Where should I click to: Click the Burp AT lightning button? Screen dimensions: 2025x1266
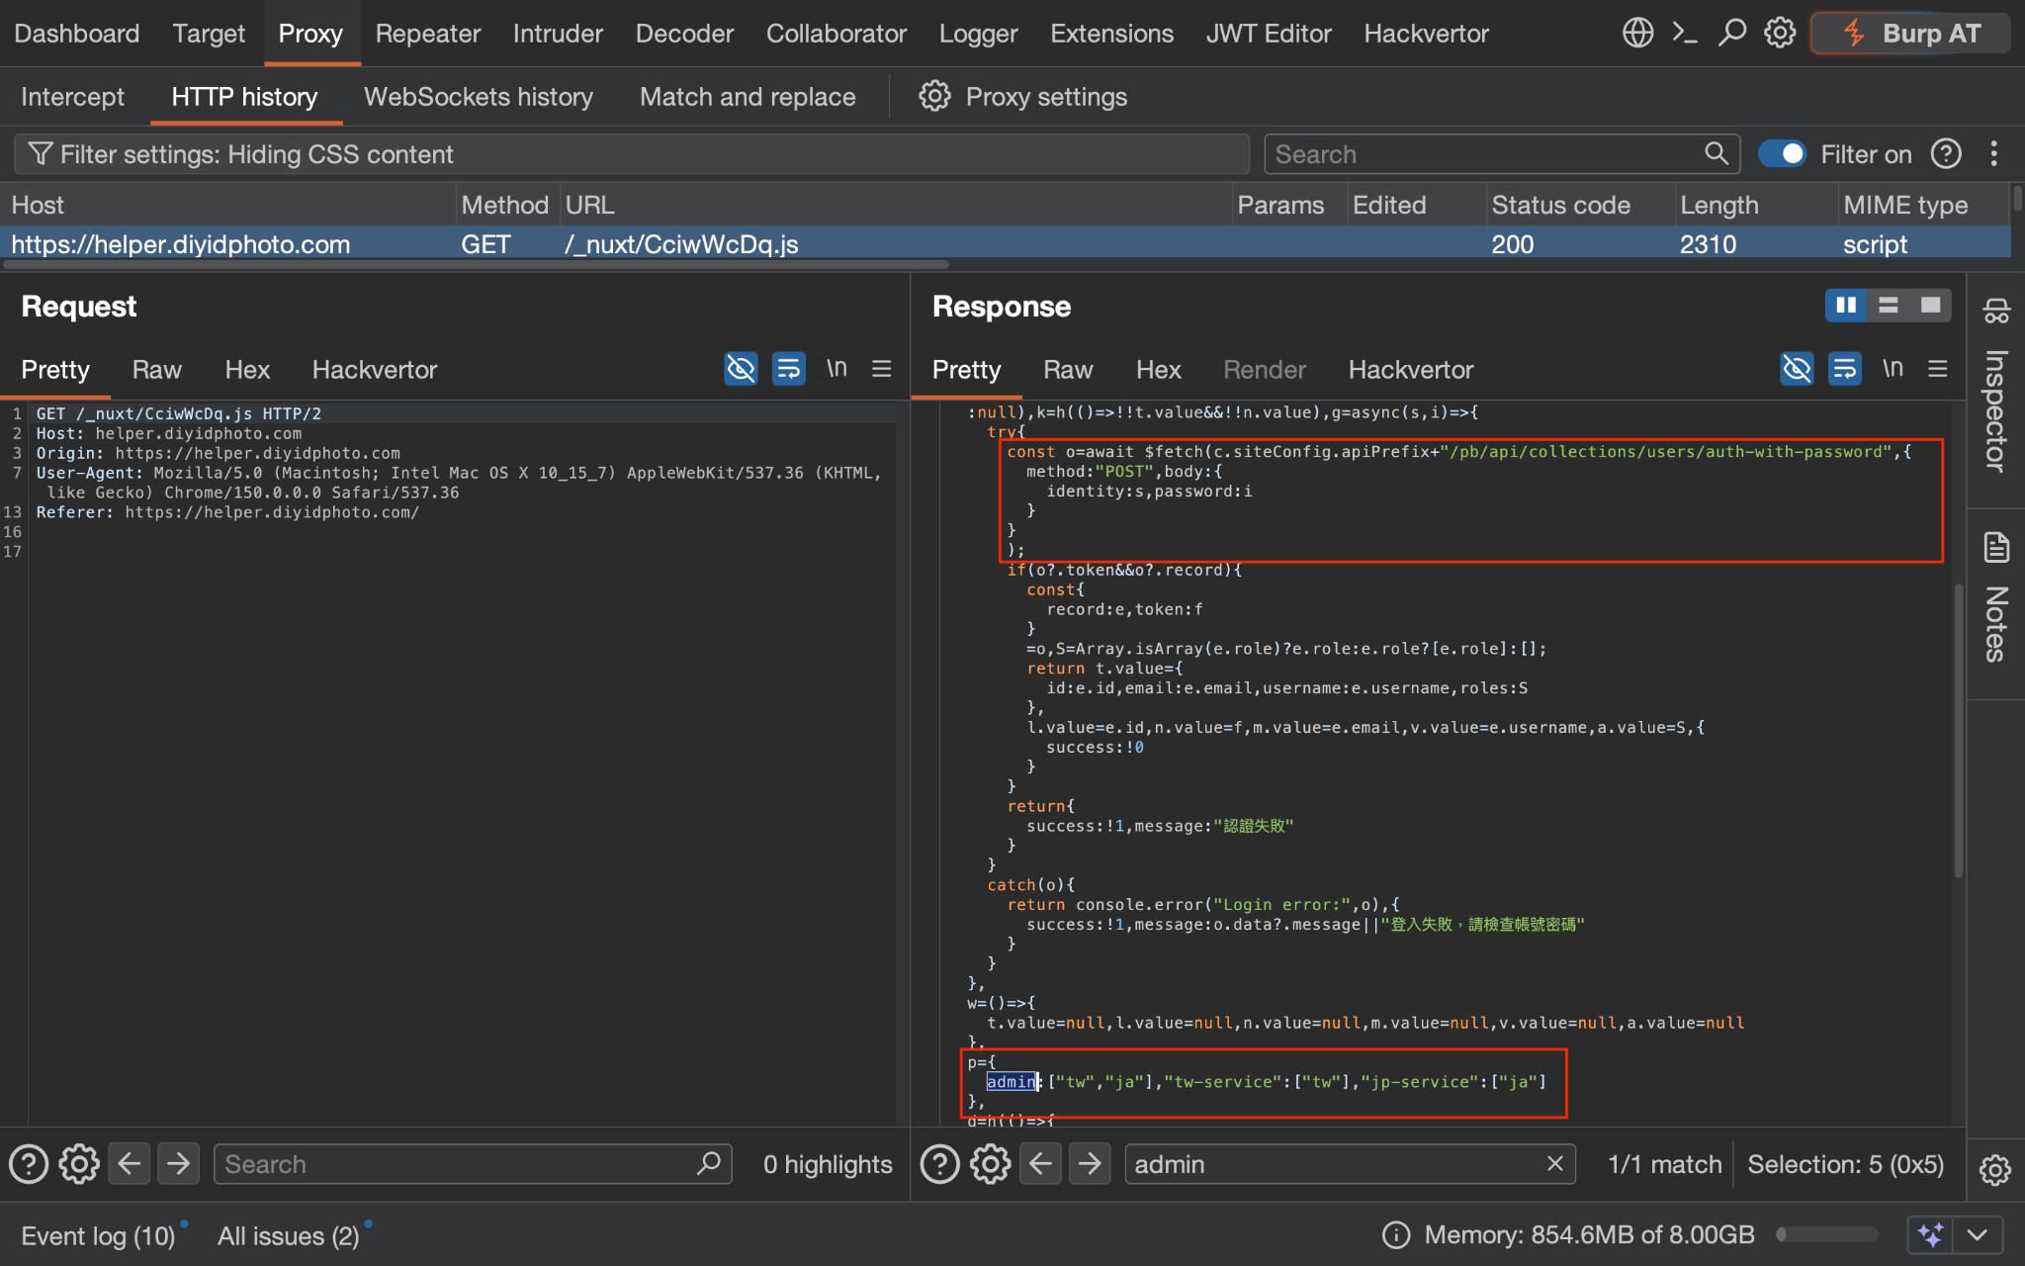pos(1910,34)
